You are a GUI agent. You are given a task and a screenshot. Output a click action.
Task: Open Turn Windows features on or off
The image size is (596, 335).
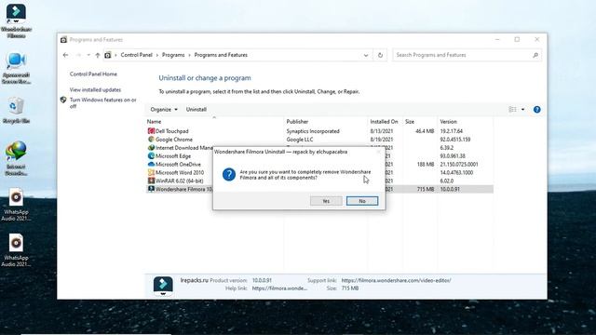[103, 103]
